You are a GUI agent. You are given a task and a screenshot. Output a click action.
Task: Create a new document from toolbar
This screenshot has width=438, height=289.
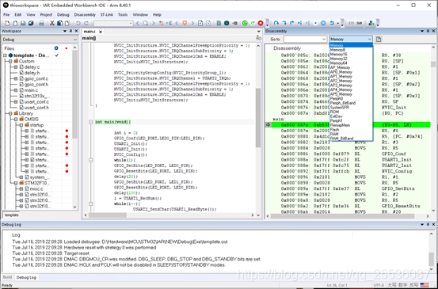[7, 23]
